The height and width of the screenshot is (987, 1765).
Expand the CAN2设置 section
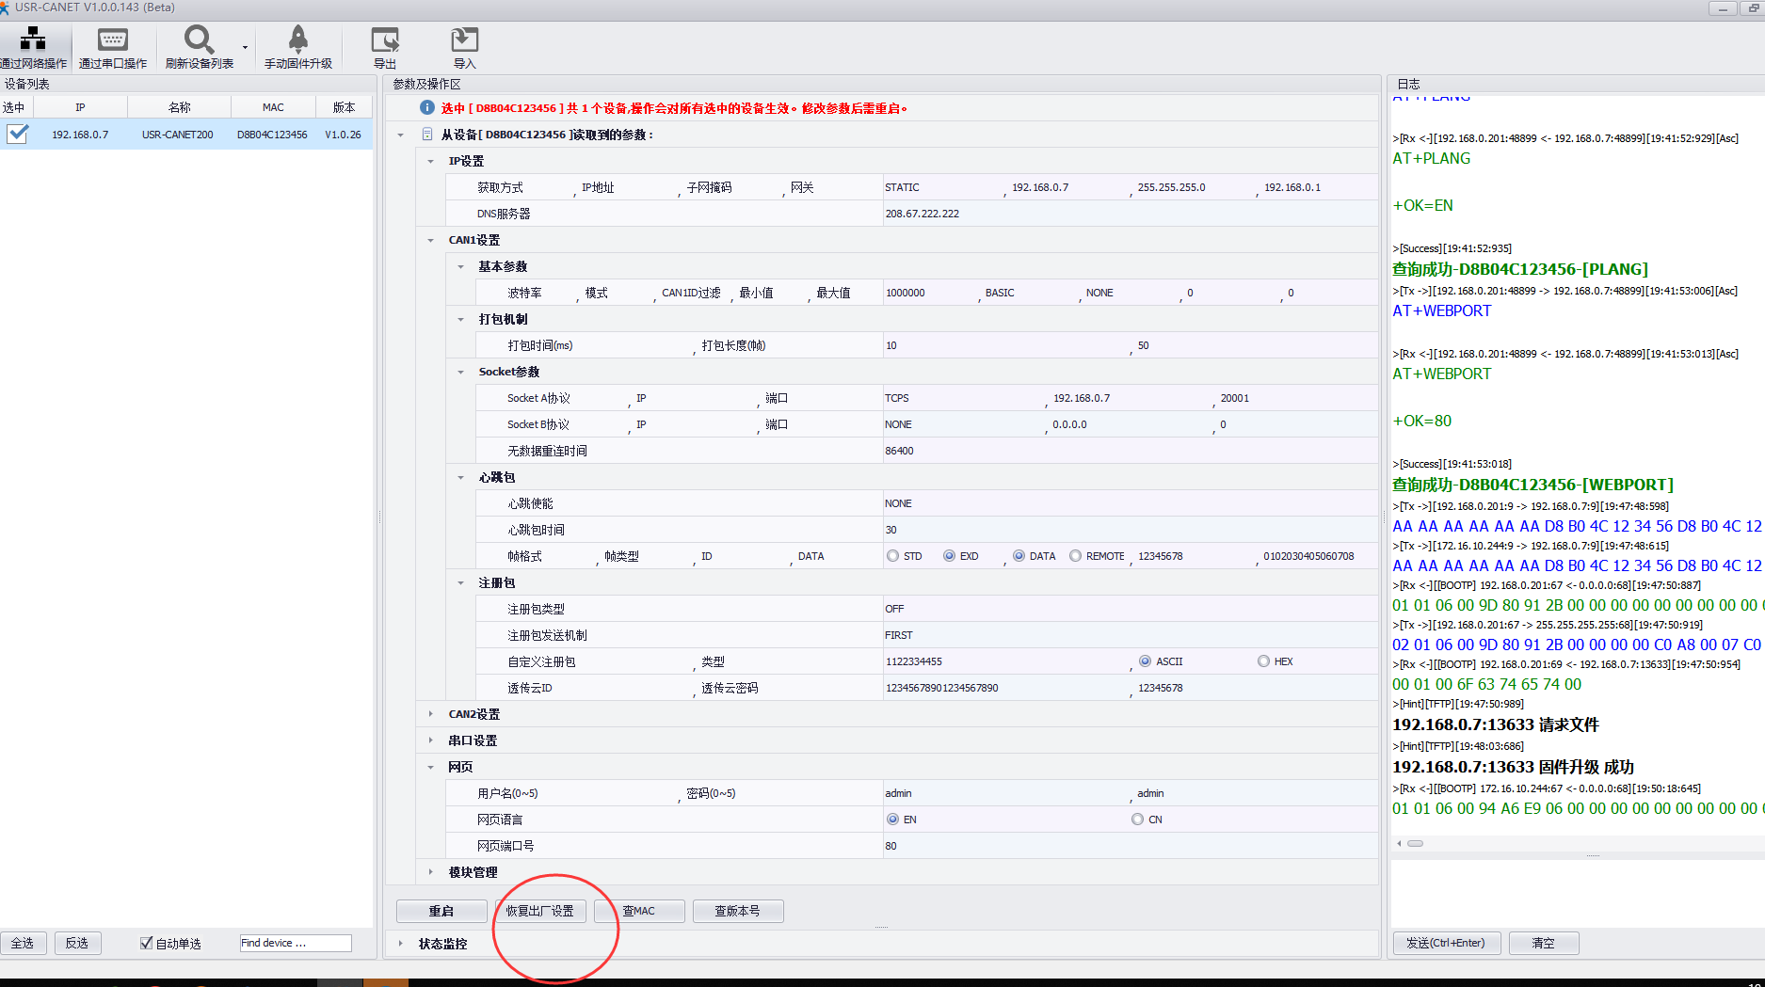[x=431, y=714]
